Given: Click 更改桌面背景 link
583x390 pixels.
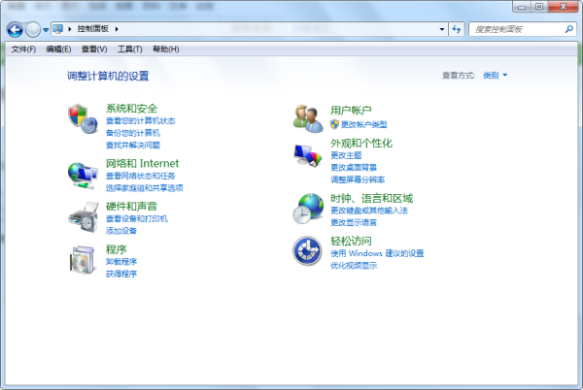Looking at the screenshot, I should (x=354, y=168).
